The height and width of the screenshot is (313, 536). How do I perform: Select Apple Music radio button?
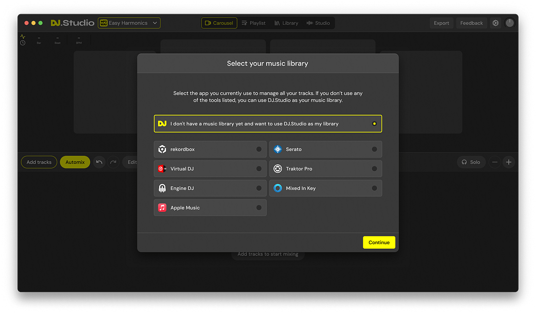(259, 208)
